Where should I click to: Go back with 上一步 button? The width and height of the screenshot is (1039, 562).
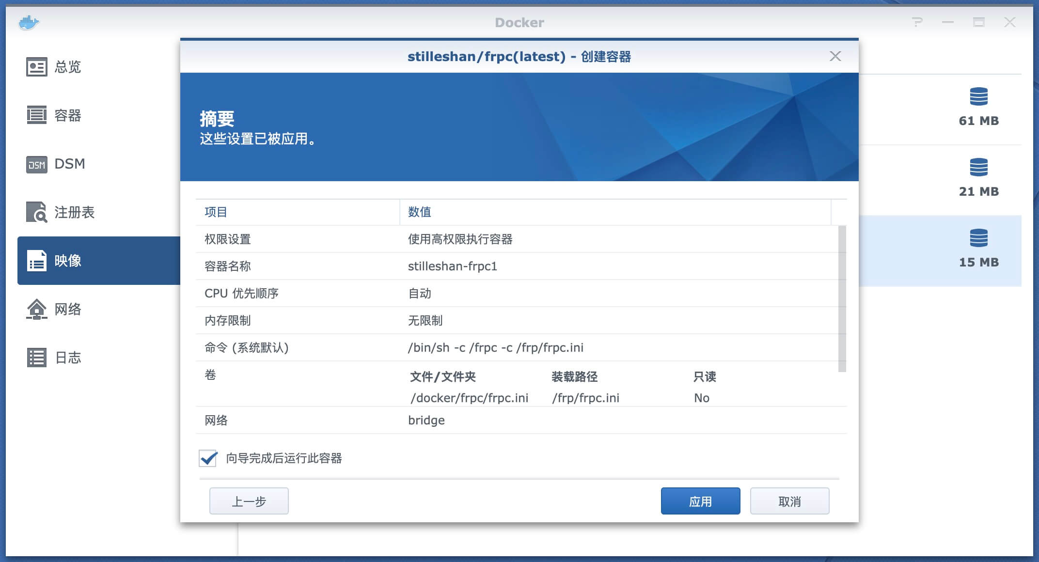point(249,501)
